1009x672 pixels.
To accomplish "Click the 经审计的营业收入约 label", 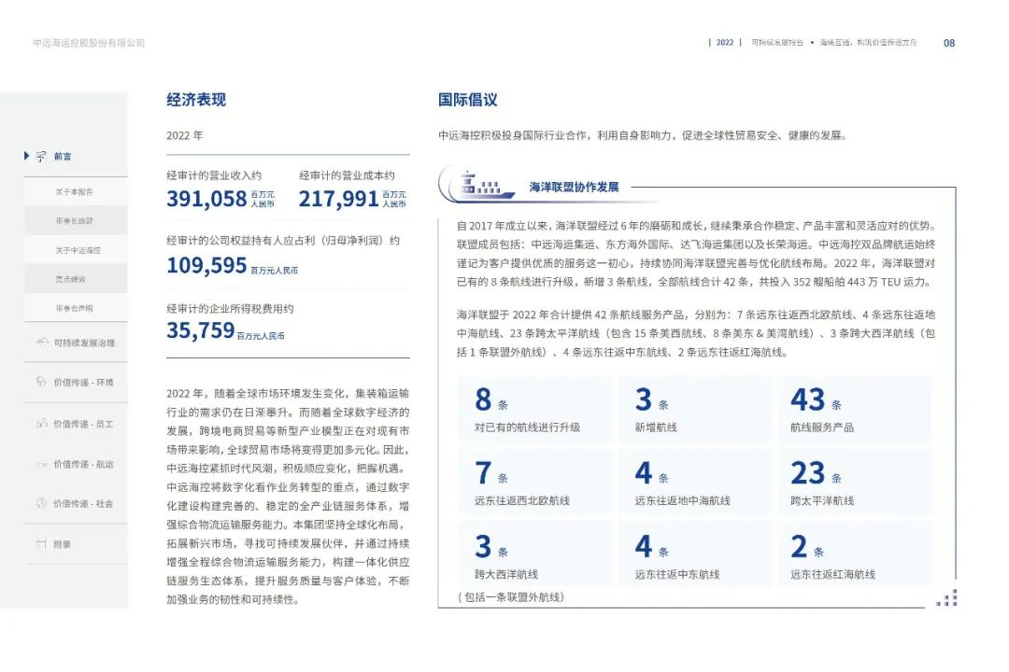I will click(214, 175).
